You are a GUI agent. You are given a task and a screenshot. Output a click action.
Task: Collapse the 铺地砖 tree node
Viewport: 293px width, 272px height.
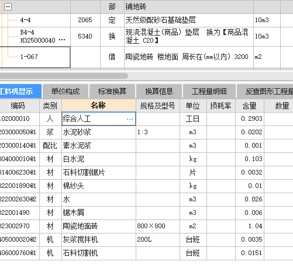tap(8, 7)
